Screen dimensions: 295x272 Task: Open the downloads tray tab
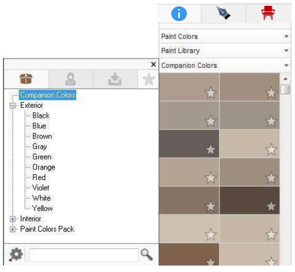coord(115,79)
